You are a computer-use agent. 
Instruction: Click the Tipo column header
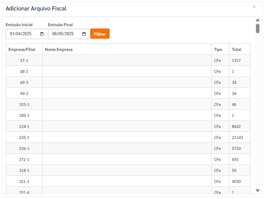coord(220,49)
